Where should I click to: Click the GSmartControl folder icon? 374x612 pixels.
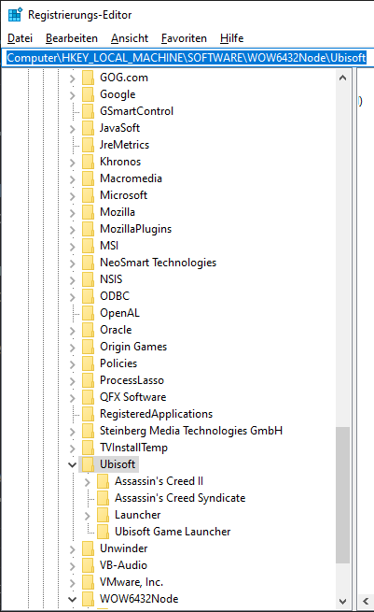88,111
